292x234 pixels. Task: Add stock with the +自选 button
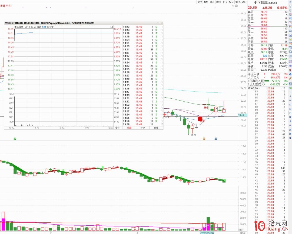coord(238,2)
